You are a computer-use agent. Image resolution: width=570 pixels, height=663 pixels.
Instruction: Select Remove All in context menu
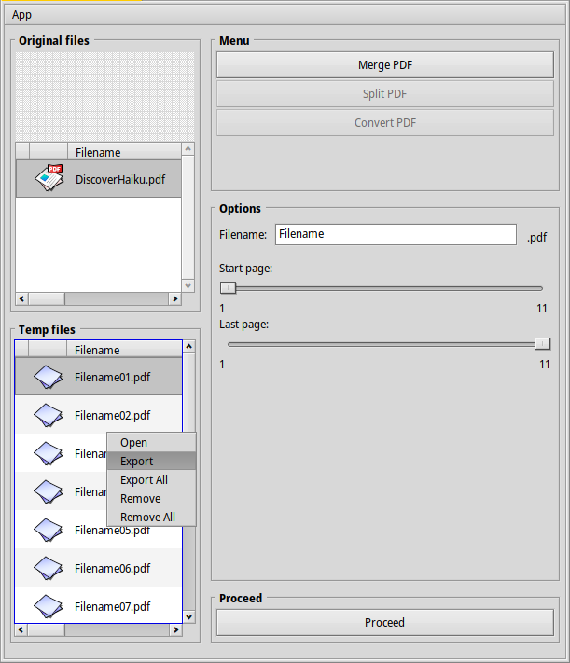click(147, 518)
